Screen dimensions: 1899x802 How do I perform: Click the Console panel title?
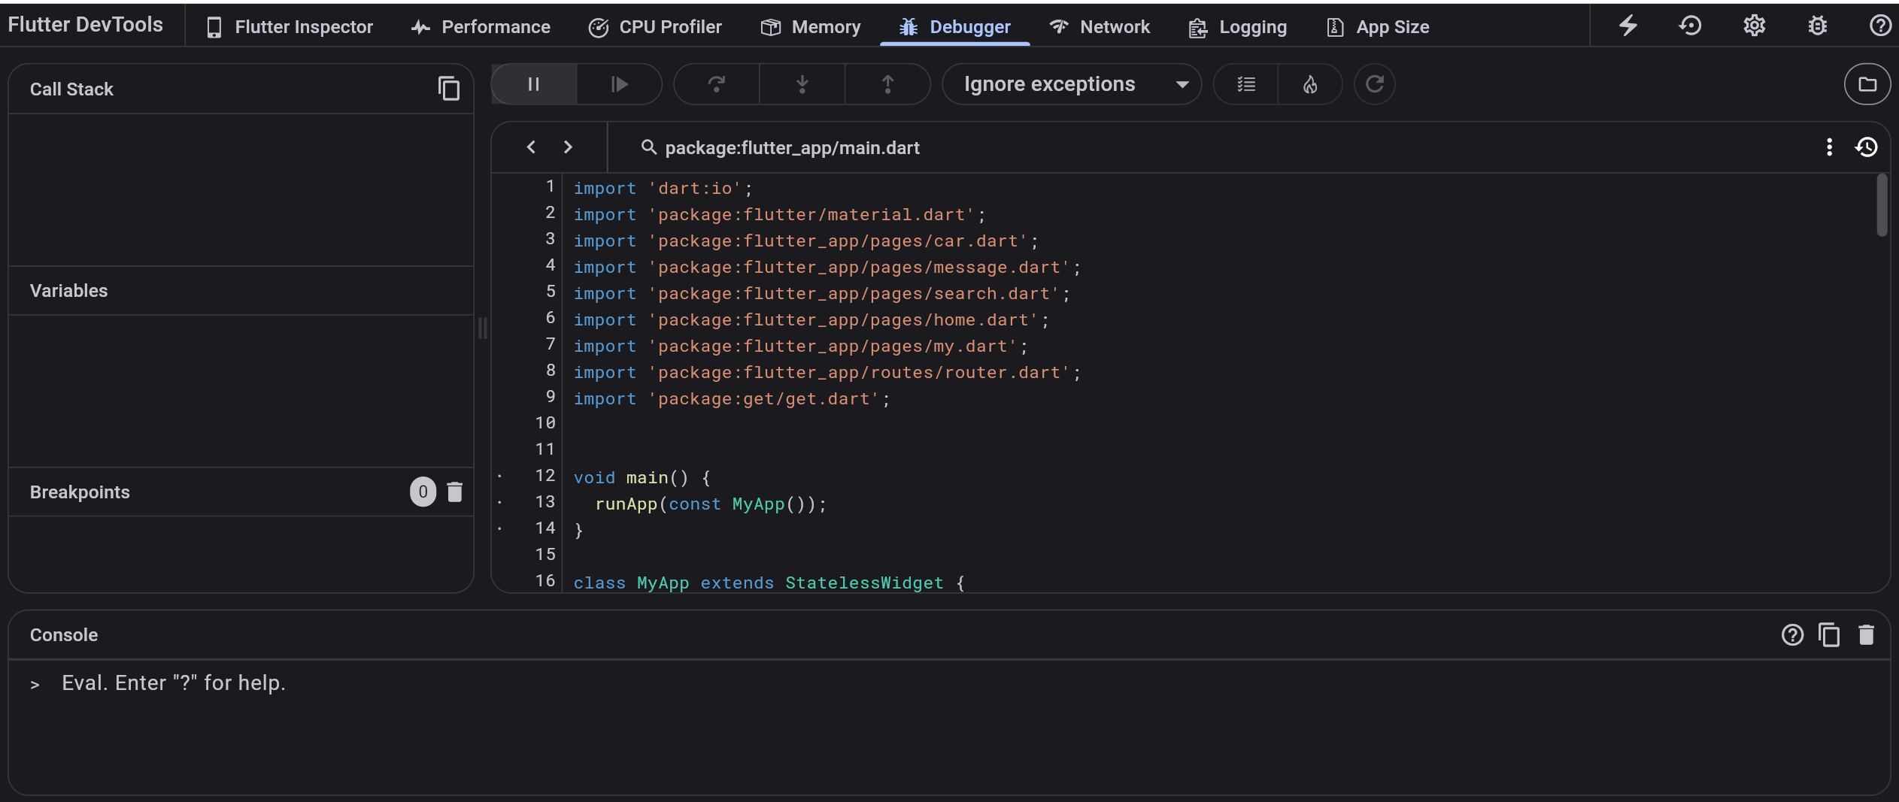point(64,635)
